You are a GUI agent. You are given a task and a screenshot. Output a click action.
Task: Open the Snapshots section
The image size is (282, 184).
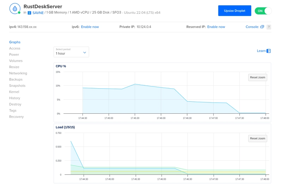click(x=17, y=85)
